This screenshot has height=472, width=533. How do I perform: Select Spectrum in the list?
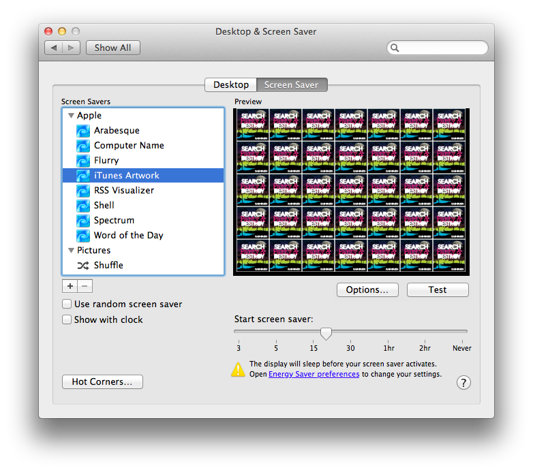[143, 221]
